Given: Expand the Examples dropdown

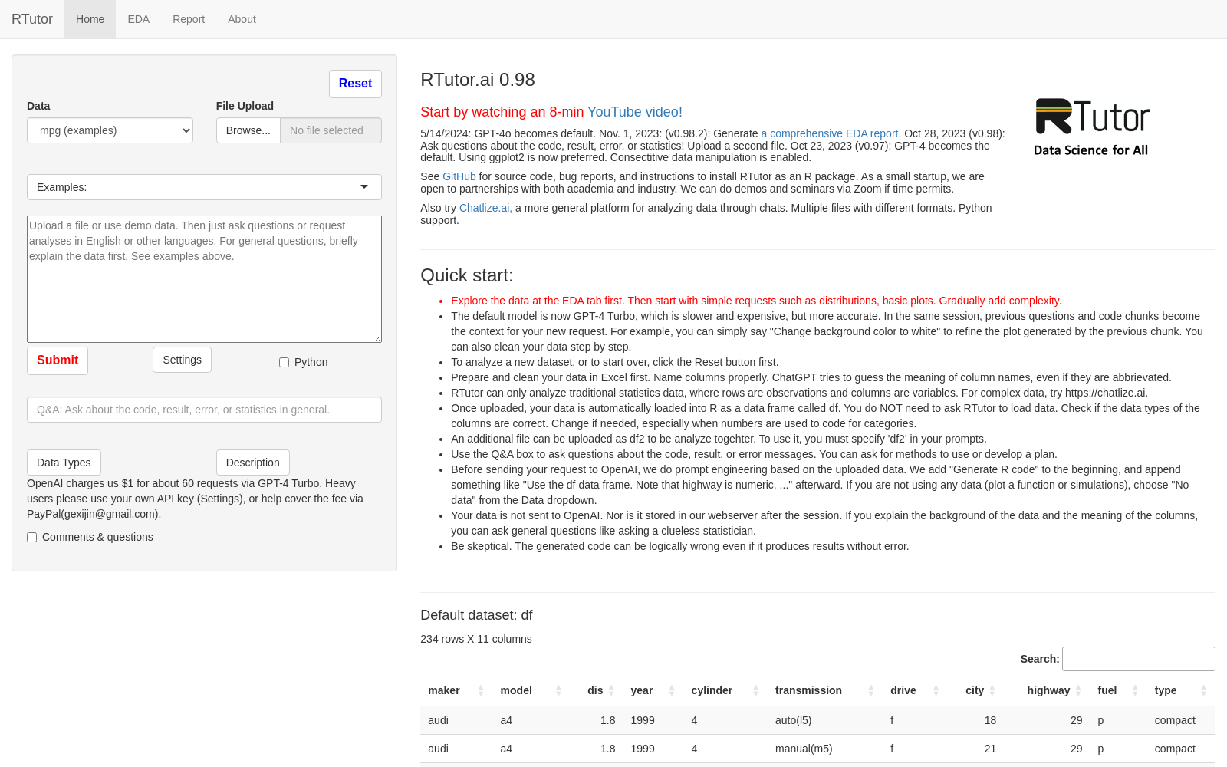Looking at the screenshot, I should point(204,187).
